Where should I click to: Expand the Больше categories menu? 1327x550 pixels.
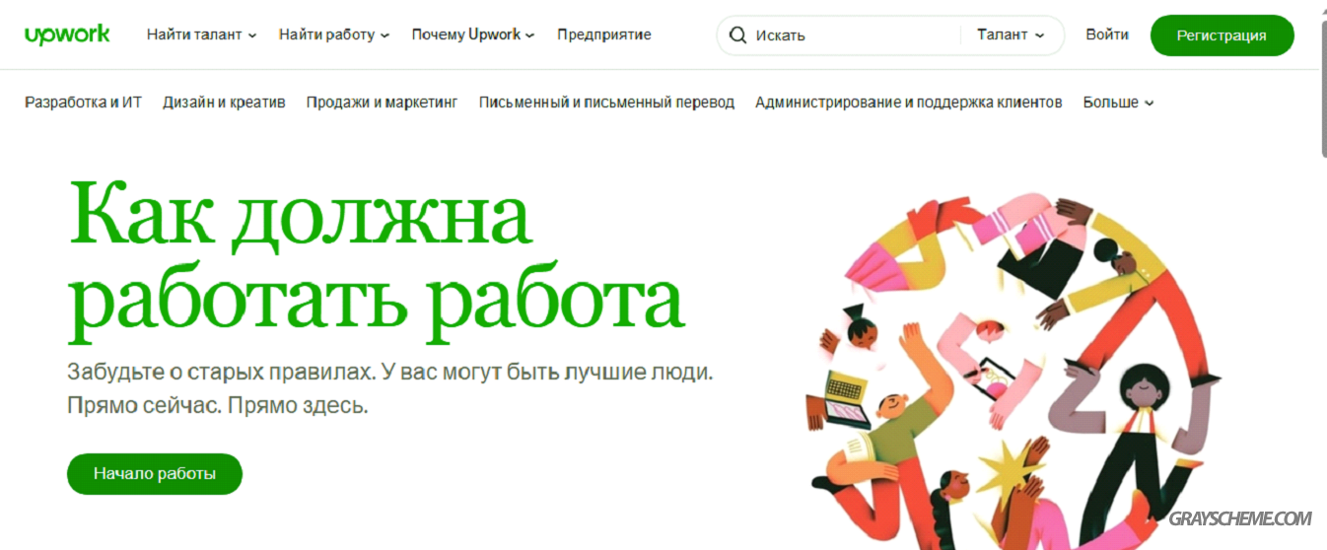(1118, 103)
